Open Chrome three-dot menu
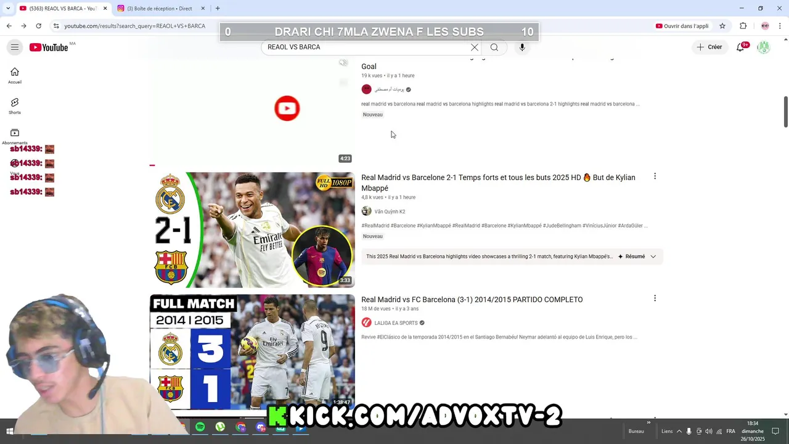The image size is (789, 444). (780, 26)
